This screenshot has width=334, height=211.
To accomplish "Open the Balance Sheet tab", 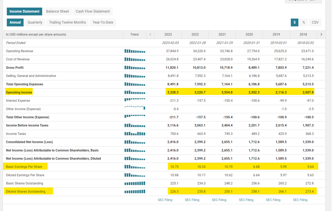I will pos(57,11).
